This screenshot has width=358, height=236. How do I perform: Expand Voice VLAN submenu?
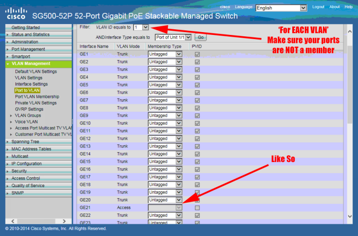[26, 122]
